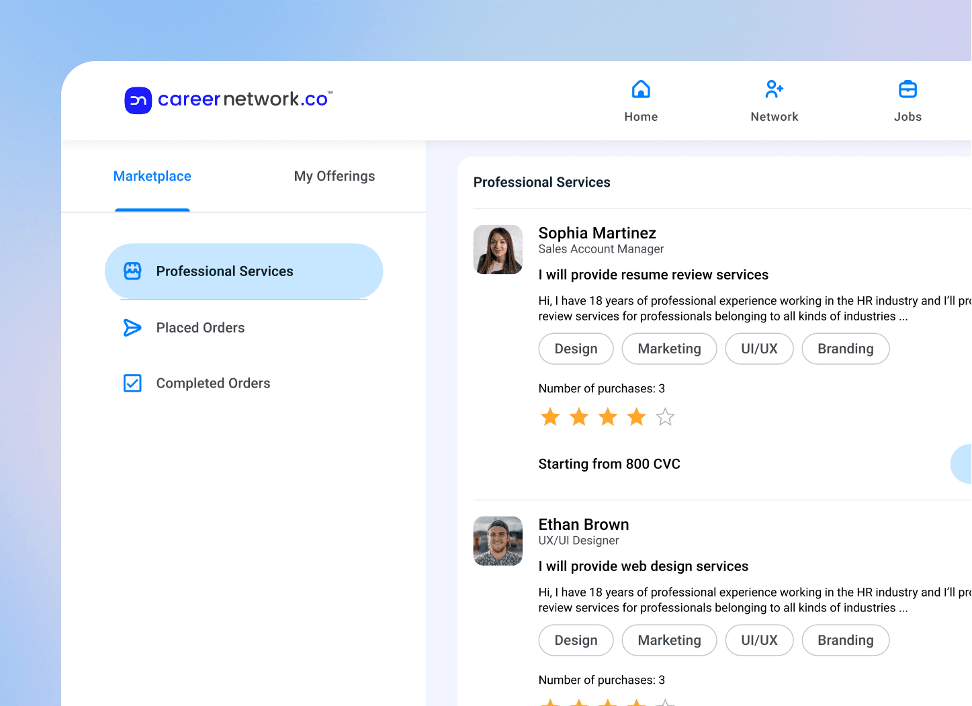The image size is (972, 706).
Task: Click "Starting from 800 CVC" text
Action: [x=609, y=464]
